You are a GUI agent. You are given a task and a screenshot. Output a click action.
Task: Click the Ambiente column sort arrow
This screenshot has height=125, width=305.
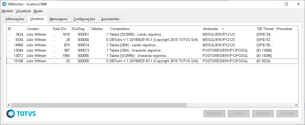pos(223,28)
